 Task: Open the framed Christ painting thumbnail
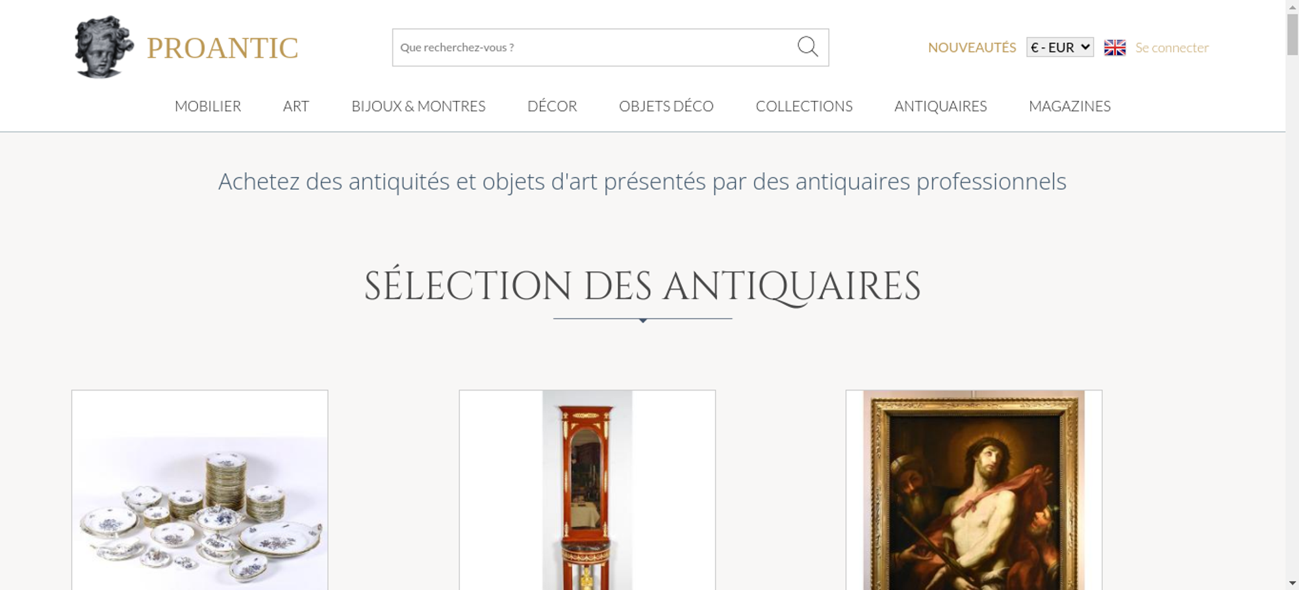tap(974, 491)
